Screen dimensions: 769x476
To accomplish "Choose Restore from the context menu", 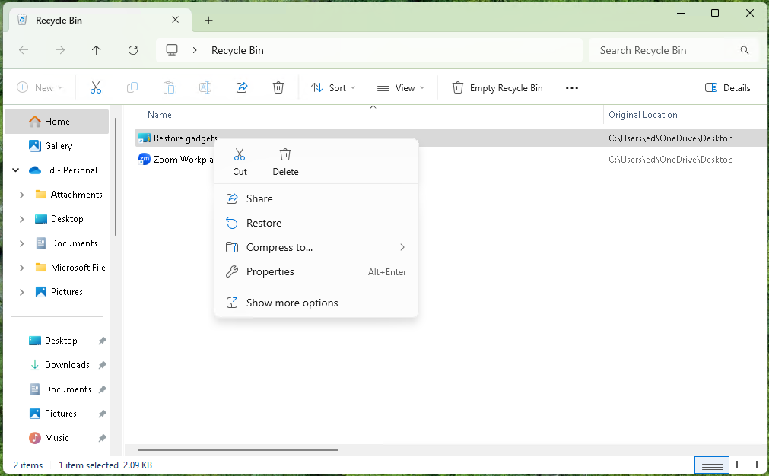I will pos(316,223).
